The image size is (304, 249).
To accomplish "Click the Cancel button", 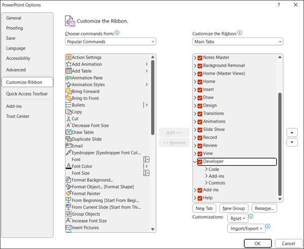I will [x=288, y=243].
